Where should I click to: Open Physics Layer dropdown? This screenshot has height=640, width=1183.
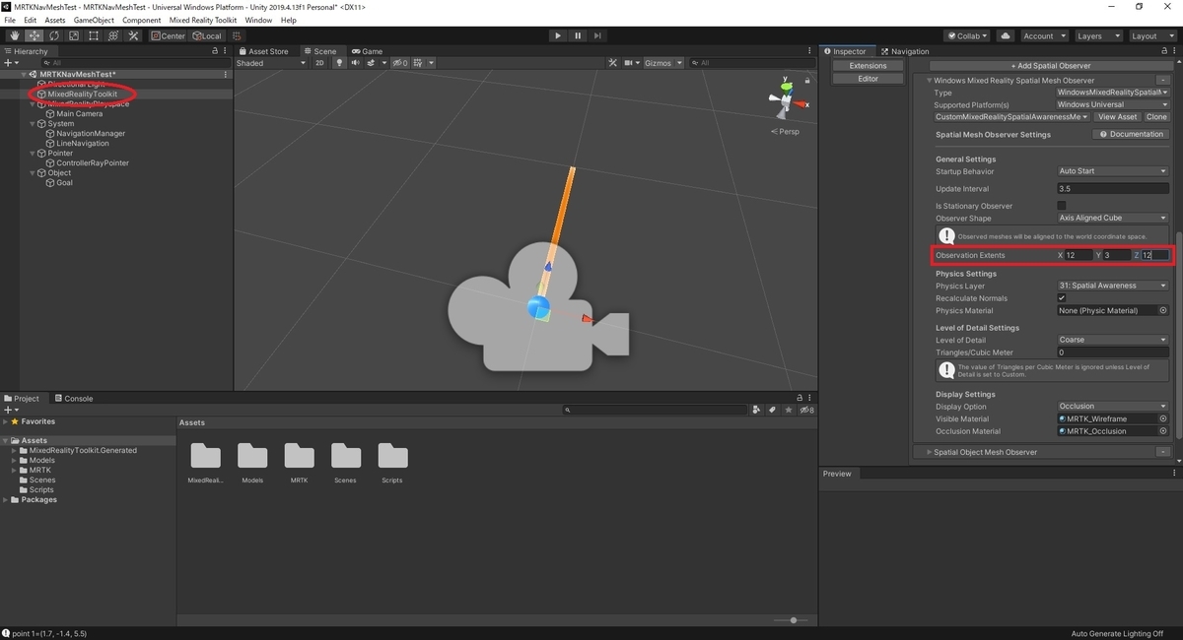pos(1112,286)
